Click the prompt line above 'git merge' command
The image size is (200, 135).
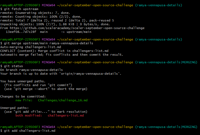pos(91,39)
